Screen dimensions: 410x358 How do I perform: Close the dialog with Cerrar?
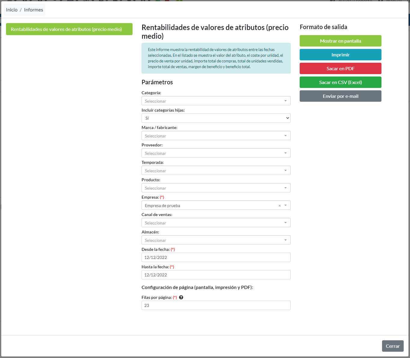point(393,346)
